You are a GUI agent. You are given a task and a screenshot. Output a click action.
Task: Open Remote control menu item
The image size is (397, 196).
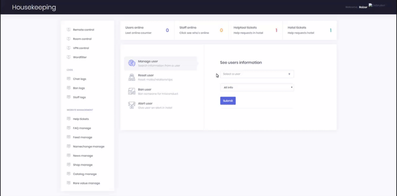point(83,30)
